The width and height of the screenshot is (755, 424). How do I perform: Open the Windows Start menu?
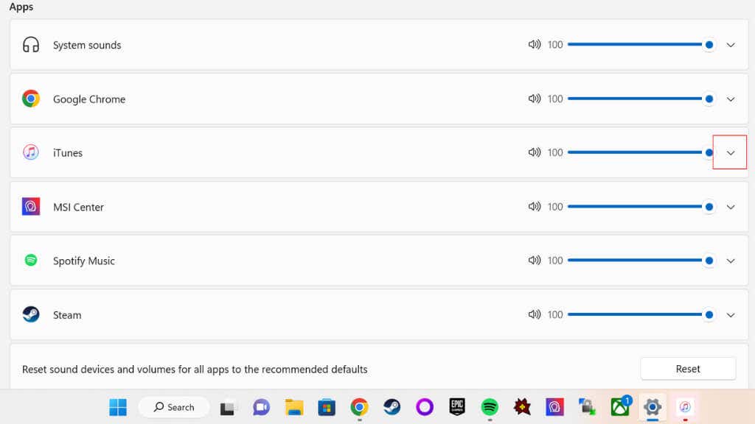pos(118,407)
